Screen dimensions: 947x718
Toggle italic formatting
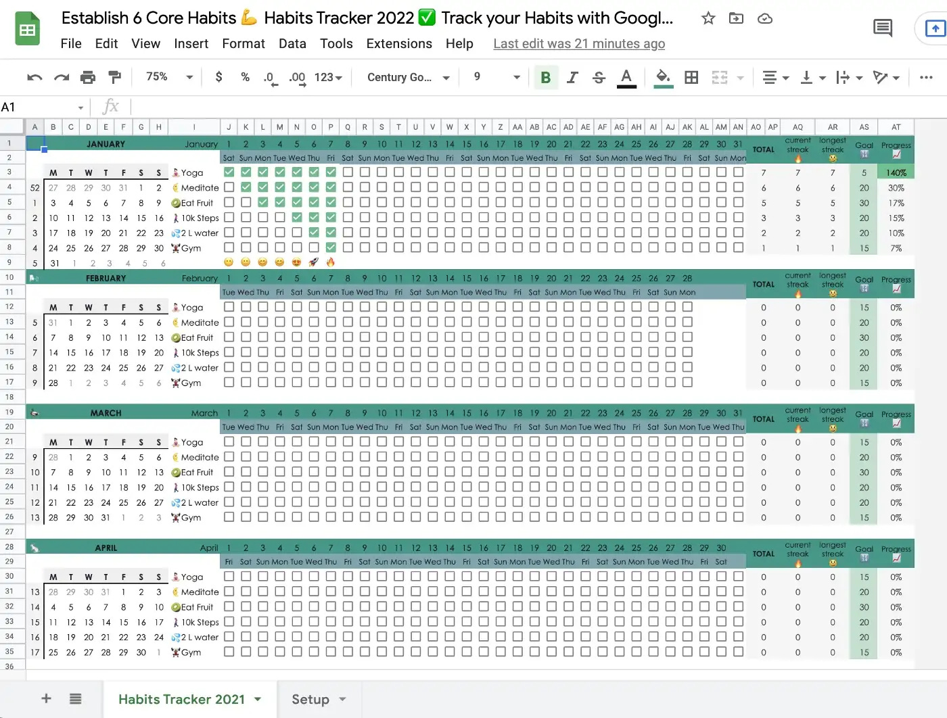coord(572,78)
